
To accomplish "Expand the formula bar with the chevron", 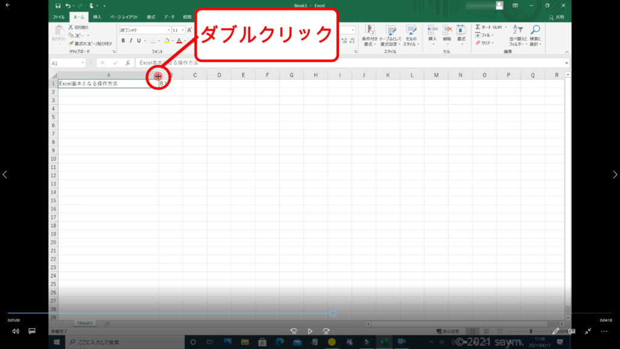I will point(566,63).
